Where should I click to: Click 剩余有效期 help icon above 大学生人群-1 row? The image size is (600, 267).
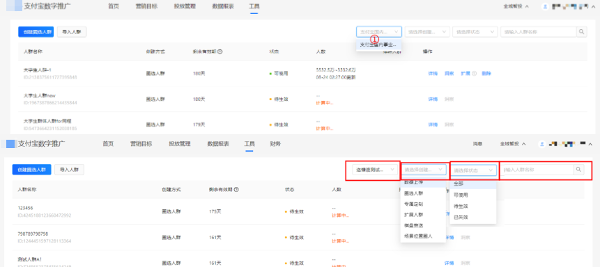(x=220, y=51)
